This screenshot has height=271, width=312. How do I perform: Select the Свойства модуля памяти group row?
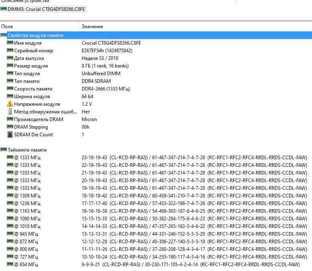[x=156, y=35]
